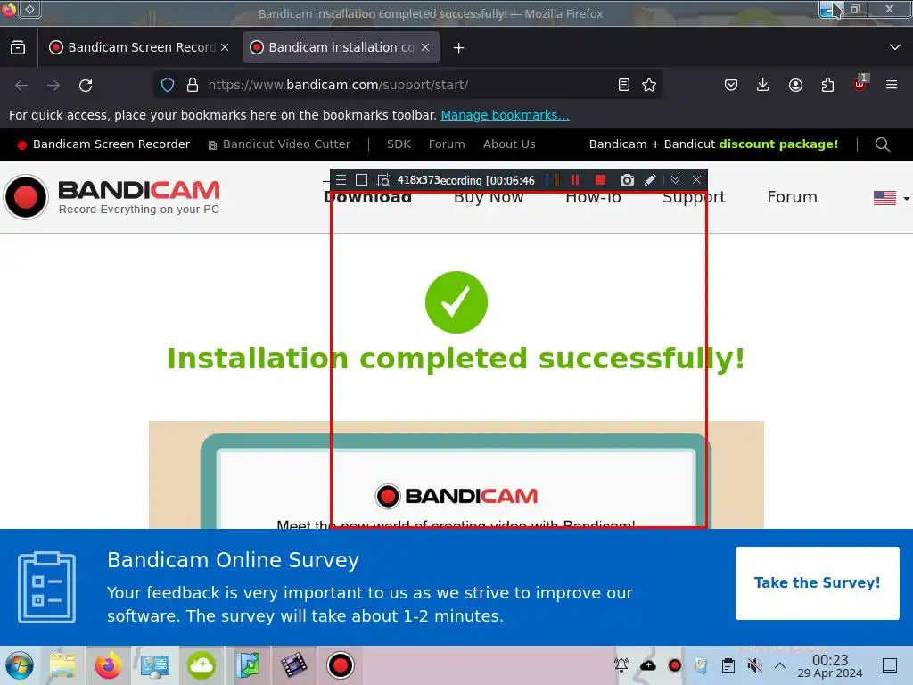Screen dimensions: 913x685
Task: Open the Forum main navigation item
Action: pos(792,197)
